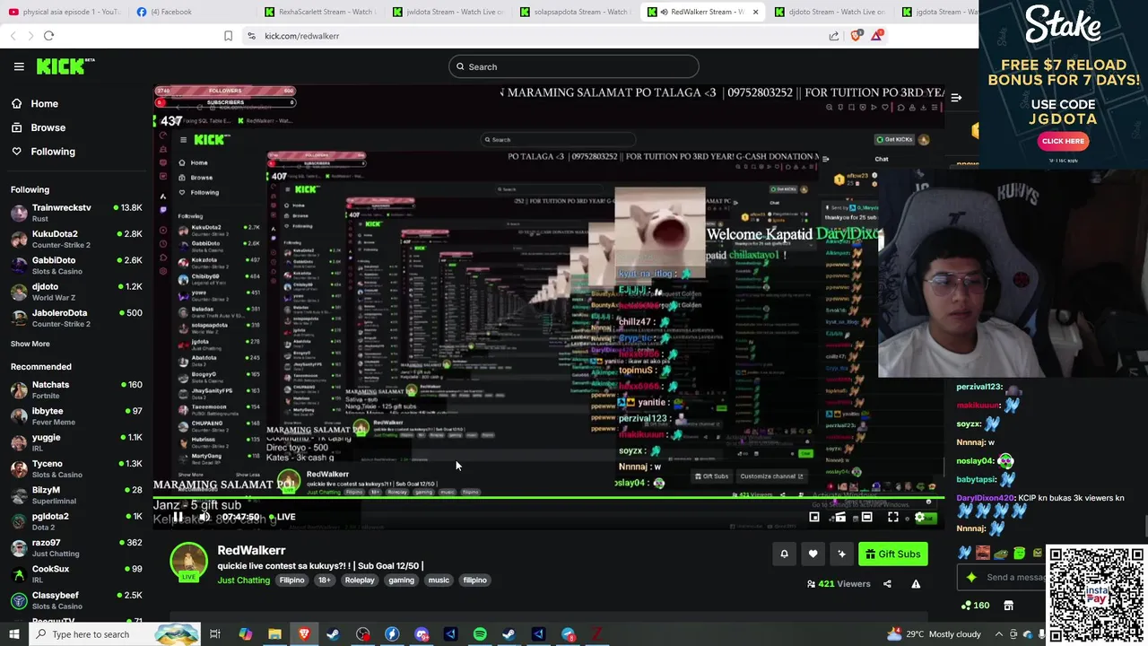Open CookSux recommended channel
This screenshot has width=1148, height=646.
pyautogui.click(x=76, y=574)
